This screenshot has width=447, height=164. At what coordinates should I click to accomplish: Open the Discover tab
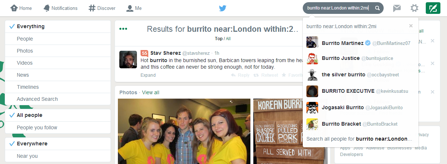pos(102,8)
